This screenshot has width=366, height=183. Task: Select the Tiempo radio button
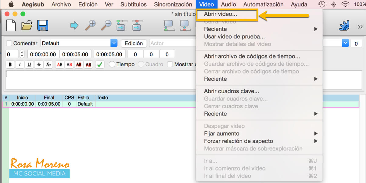tap(112, 64)
